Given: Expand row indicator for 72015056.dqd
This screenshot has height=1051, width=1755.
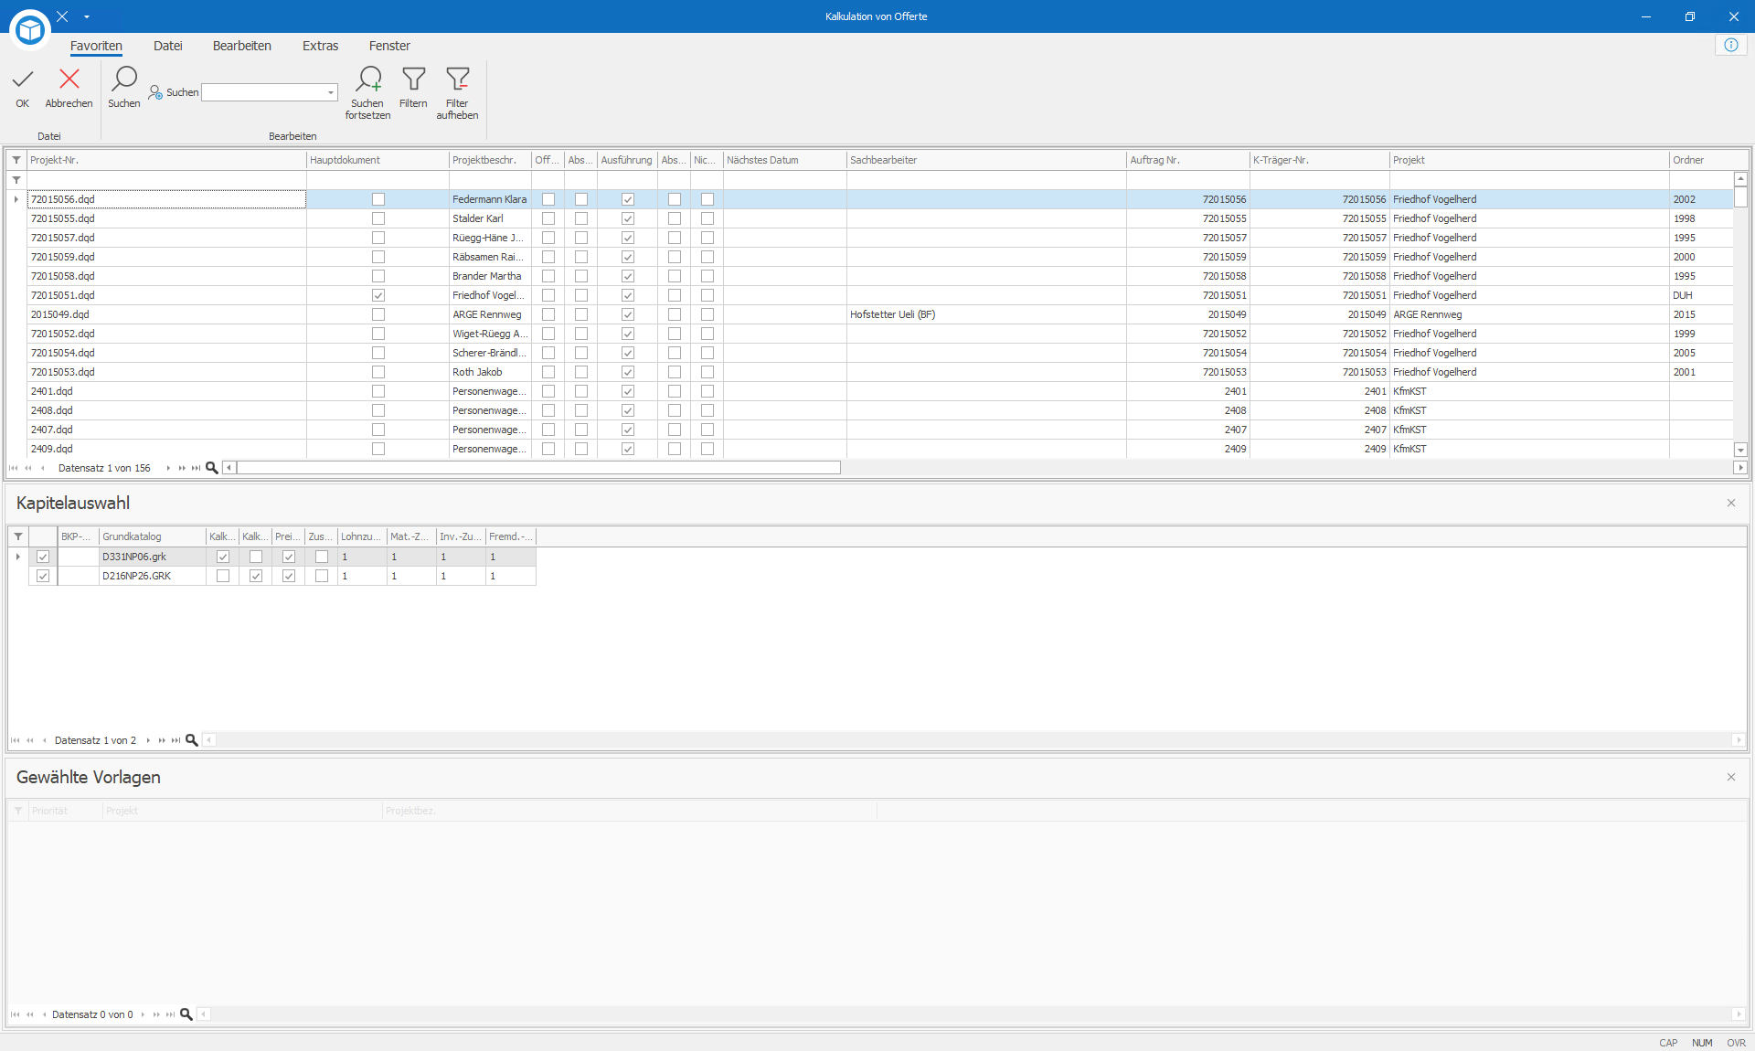Looking at the screenshot, I should click(x=16, y=199).
